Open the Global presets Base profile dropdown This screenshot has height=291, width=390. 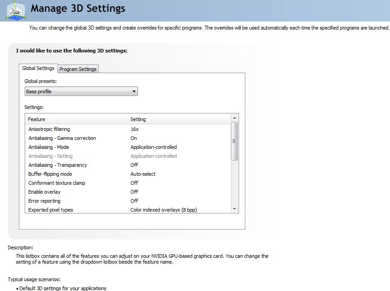click(81, 91)
